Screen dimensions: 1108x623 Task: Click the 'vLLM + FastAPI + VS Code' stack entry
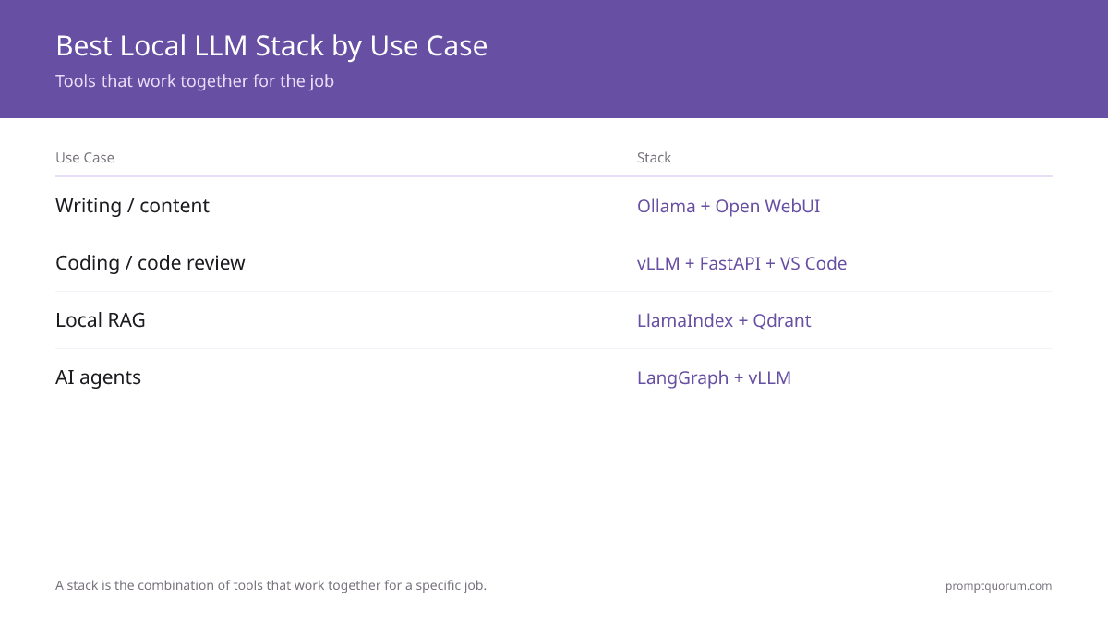pyautogui.click(x=741, y=263)
